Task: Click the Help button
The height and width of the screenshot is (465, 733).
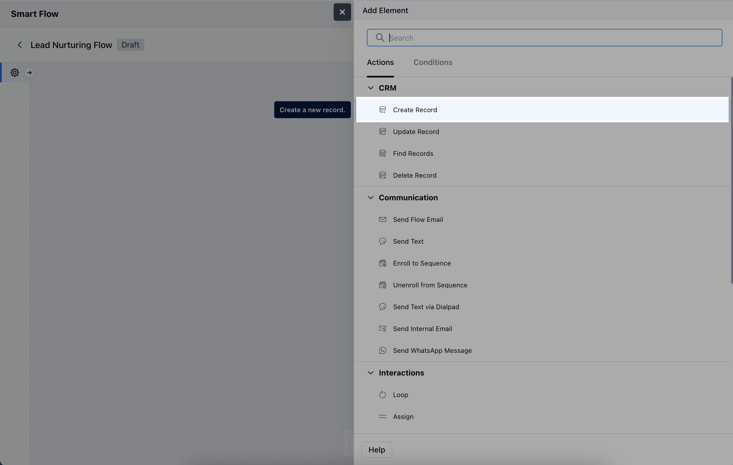Action: pyautogui.click(x=376, y=450)
